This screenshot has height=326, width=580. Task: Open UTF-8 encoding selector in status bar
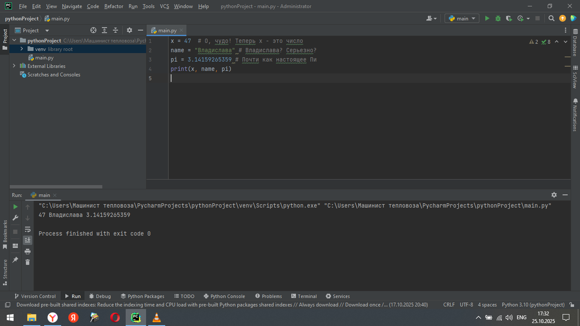pyautogui.click(x=466, y=305)
